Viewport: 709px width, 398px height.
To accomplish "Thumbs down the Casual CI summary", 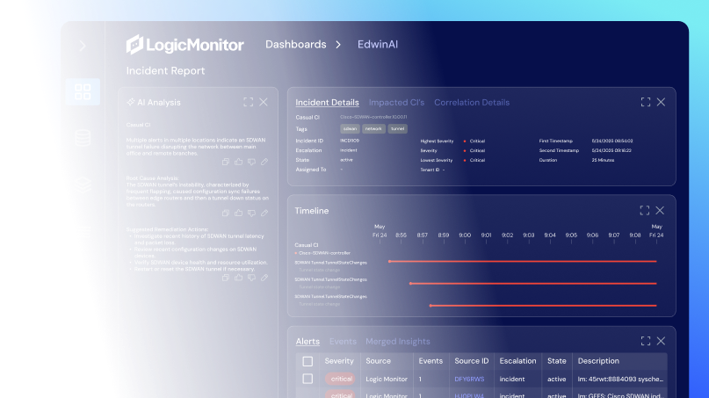I will (x=251, y=162).
